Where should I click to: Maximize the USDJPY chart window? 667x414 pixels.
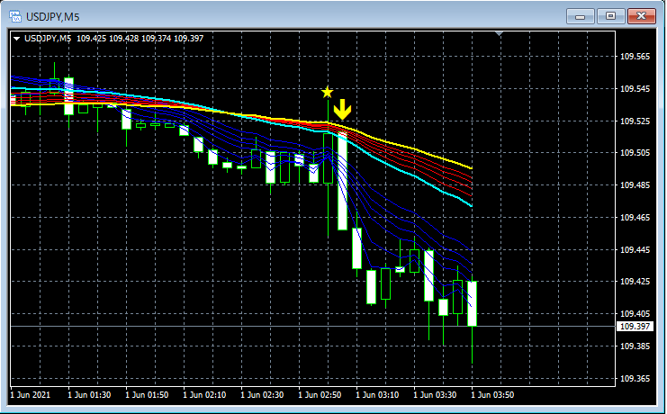(x=610, y=16)
